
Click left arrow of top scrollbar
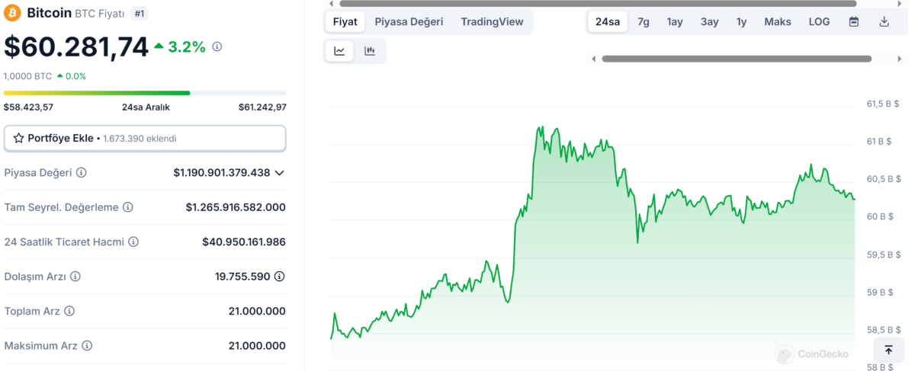[x=331, y=4]
